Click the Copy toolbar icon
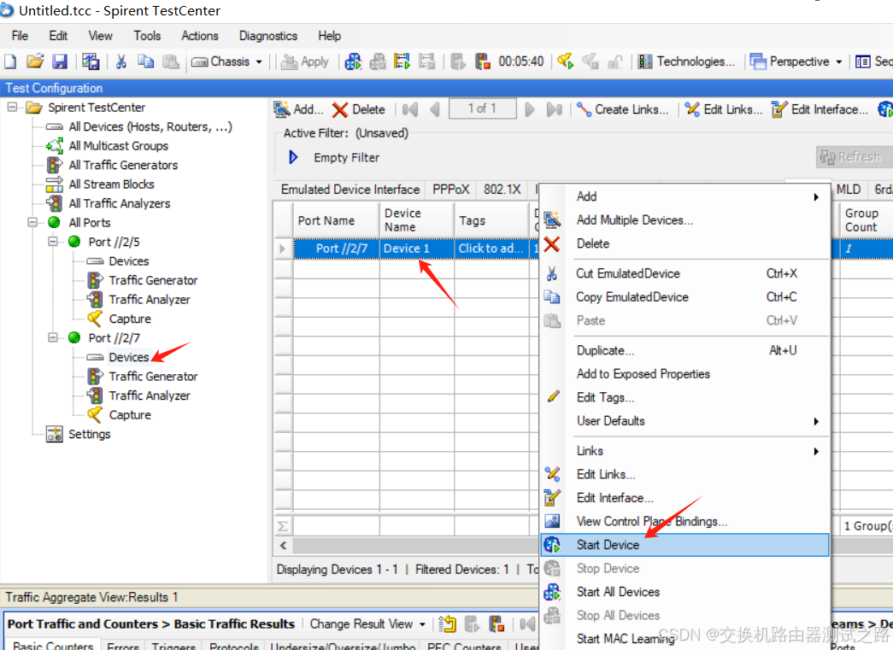The image size is (893, 650). point(146,61)
